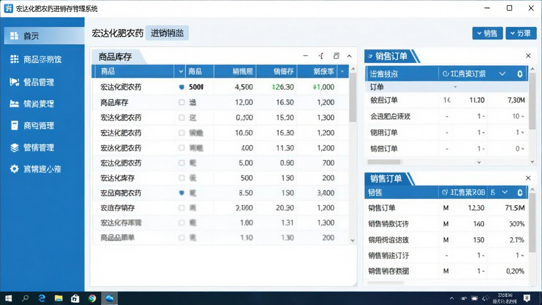Open the dropdown arrow at table header's end
This screenshot has height=305, width=542.
click(x=342, y=71)
